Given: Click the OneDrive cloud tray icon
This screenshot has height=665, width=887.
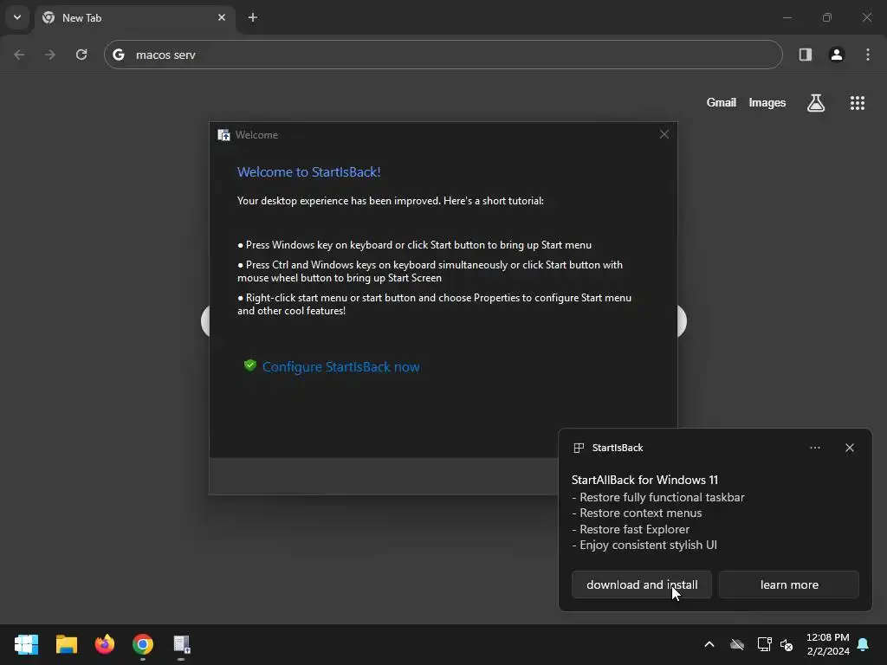Looking at the screenshot, I should point(737,644).
